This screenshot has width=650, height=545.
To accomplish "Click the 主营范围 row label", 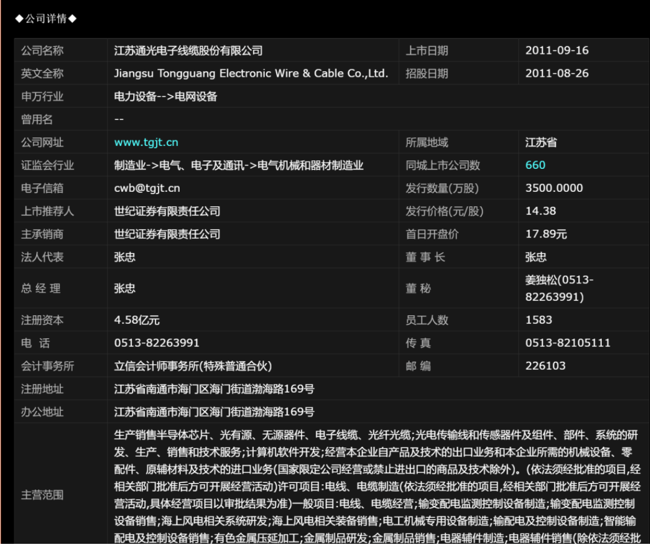I will pos(42,495).
